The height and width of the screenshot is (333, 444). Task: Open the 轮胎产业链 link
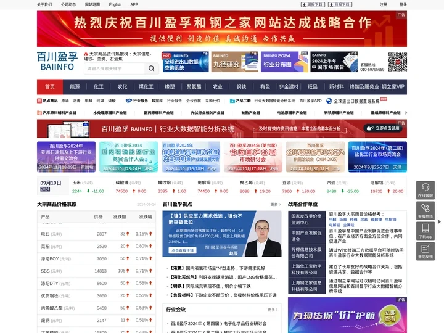click(x=250, y=113)
